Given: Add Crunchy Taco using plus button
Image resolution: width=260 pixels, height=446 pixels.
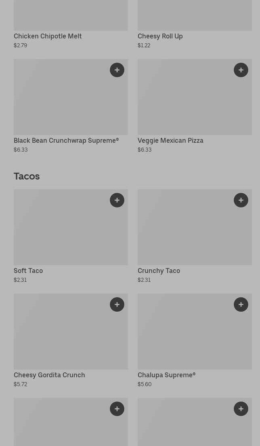Looking at the screenshot, I should (x=241, y=200).
